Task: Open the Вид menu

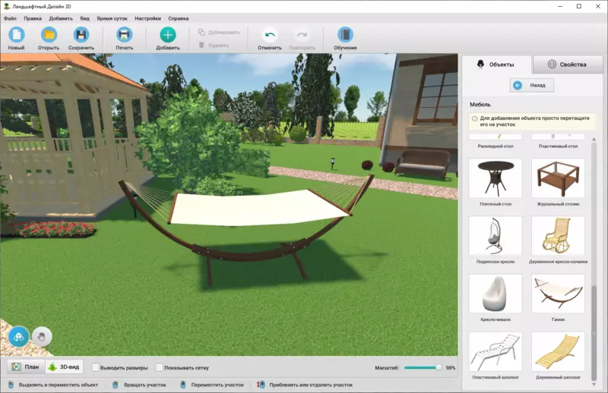Action: click(x=84, y=18)
